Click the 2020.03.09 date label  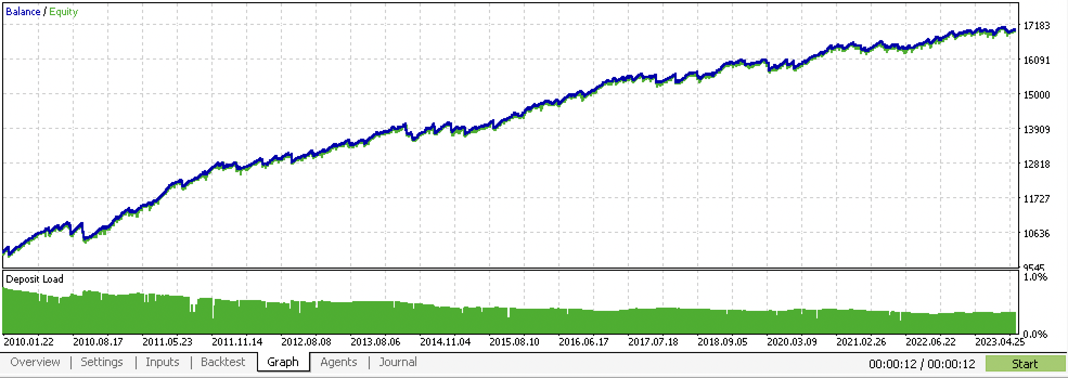[x=792, y=342]
